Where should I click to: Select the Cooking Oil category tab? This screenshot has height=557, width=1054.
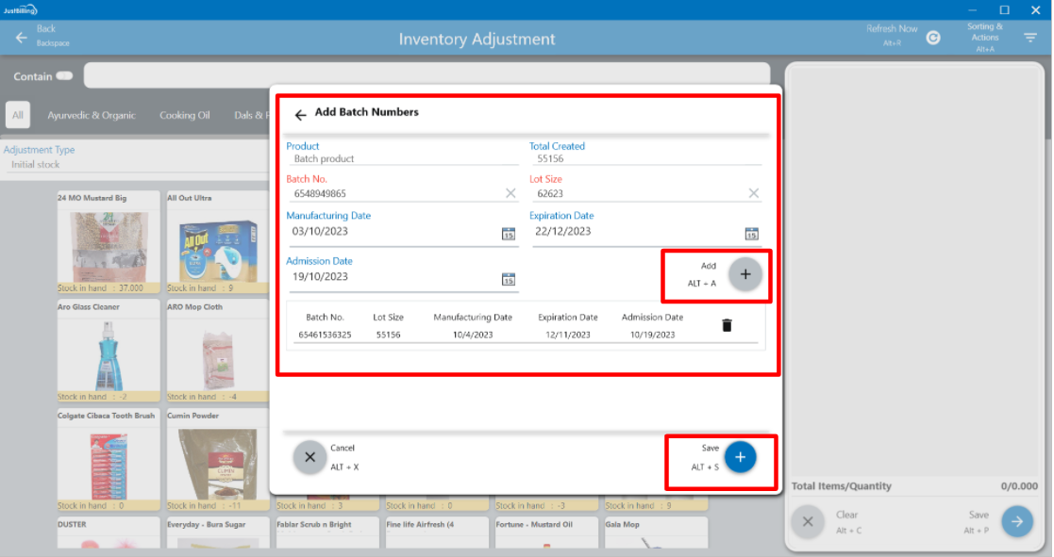184,115
